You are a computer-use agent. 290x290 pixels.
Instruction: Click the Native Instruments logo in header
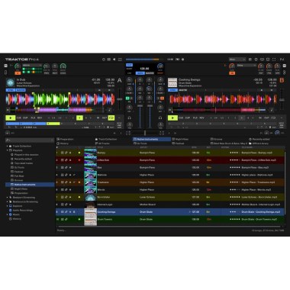tap(282, 60)
